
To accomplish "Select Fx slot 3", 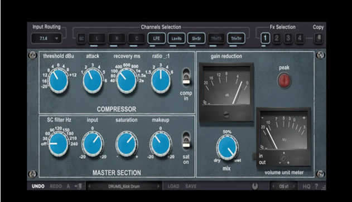I will 288,38.
